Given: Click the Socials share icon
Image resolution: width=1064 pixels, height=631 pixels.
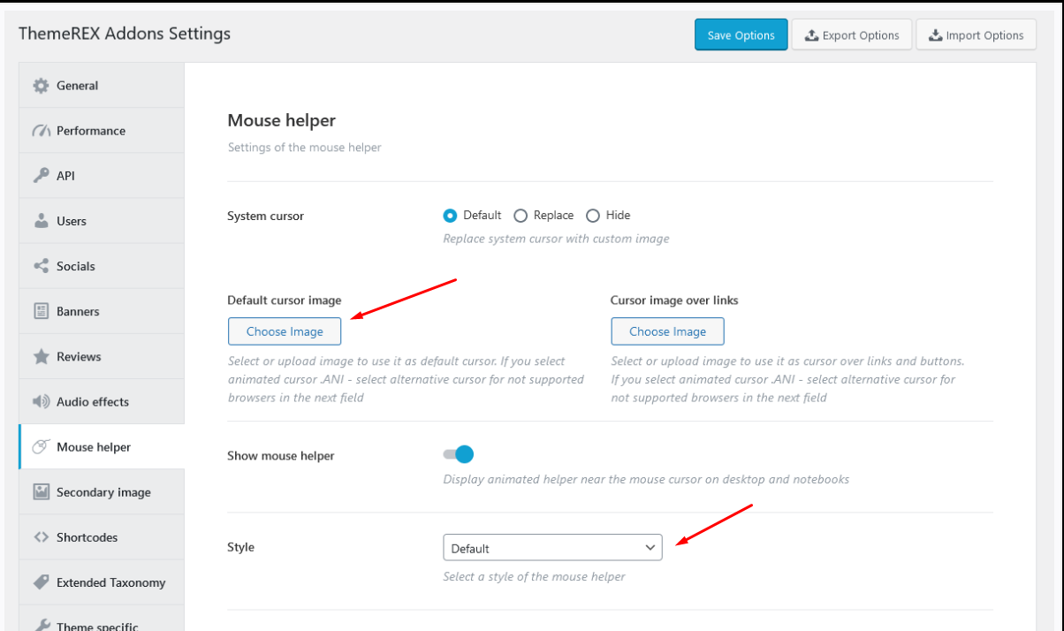Looking at the screenshot, I should tap(41, 266).
